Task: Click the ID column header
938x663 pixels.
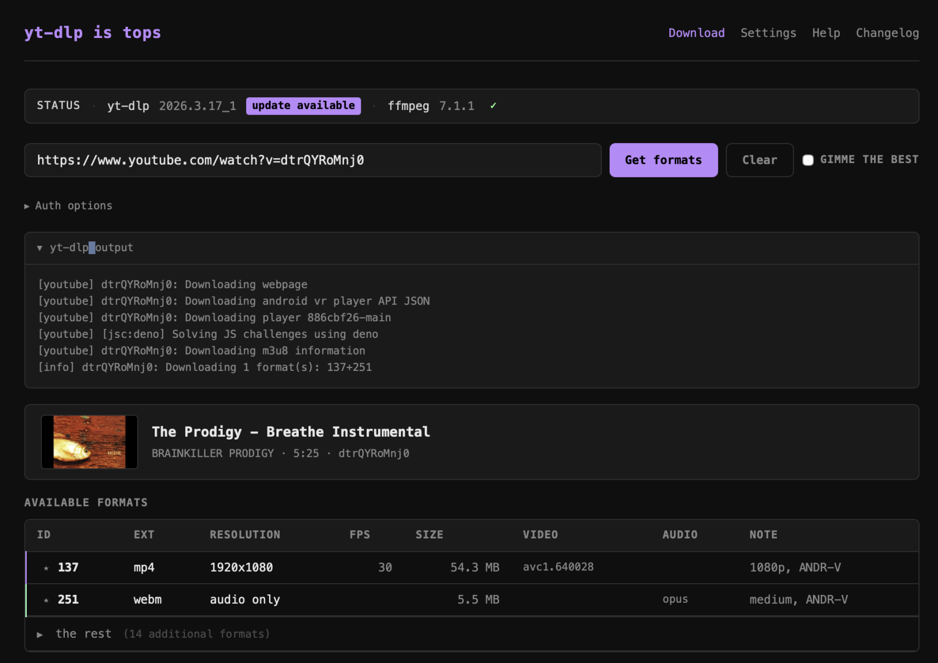Action: tap(44, 535)
